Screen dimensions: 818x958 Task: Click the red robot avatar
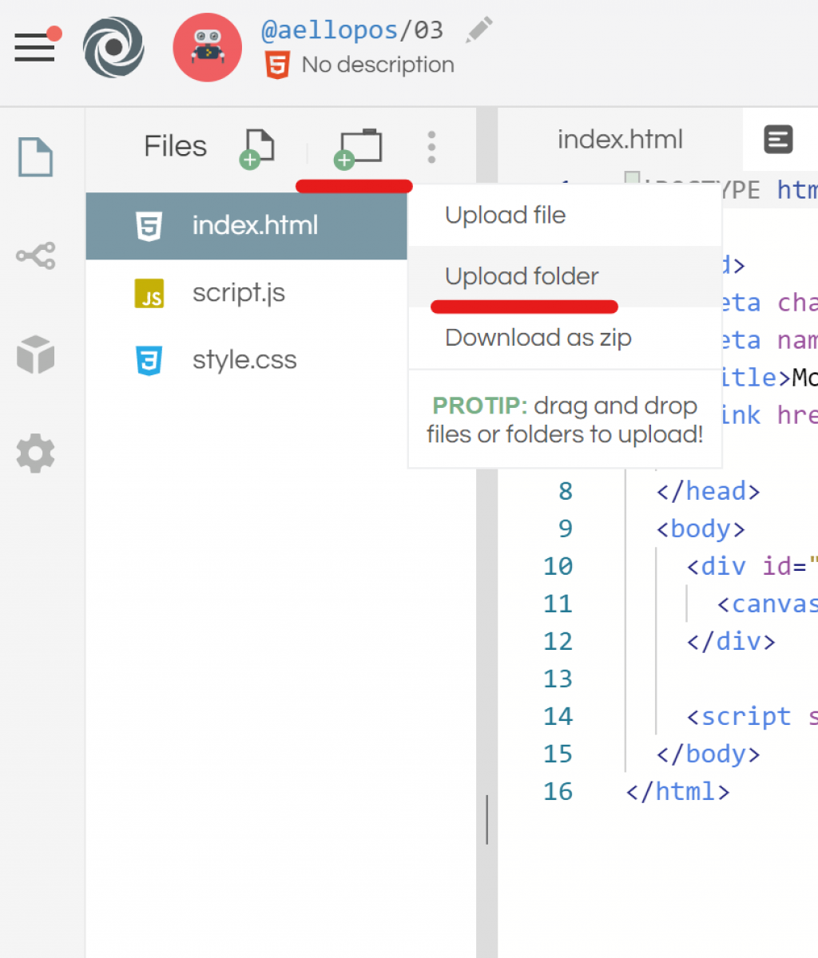(207, 48)
